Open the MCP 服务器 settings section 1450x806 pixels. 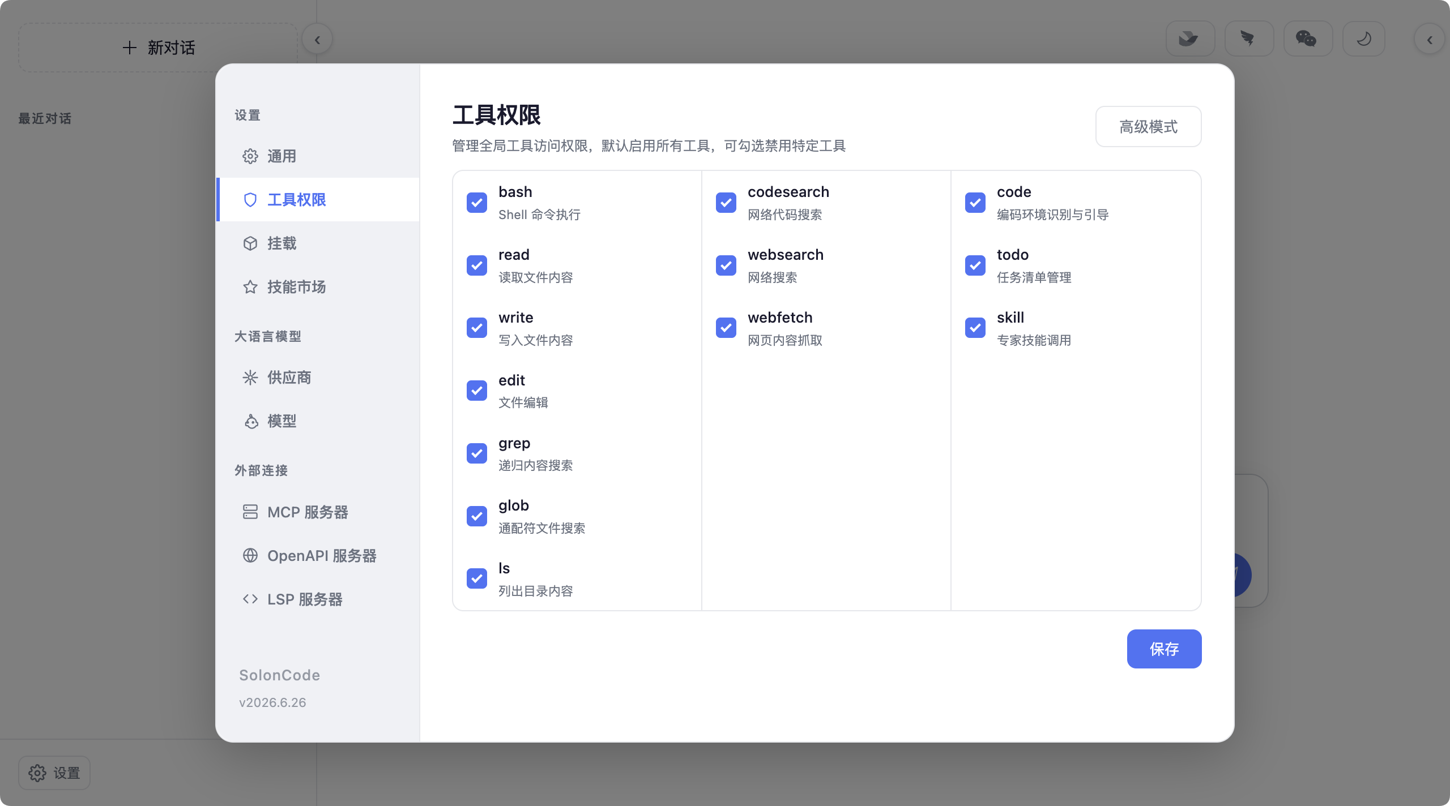318,512
